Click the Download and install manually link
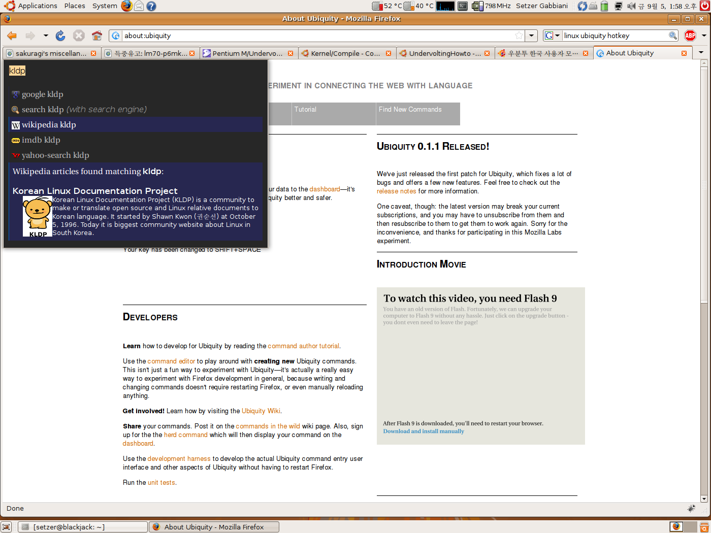Image resolution: width=711 pixels, height=533 pixels. point(424,431)
